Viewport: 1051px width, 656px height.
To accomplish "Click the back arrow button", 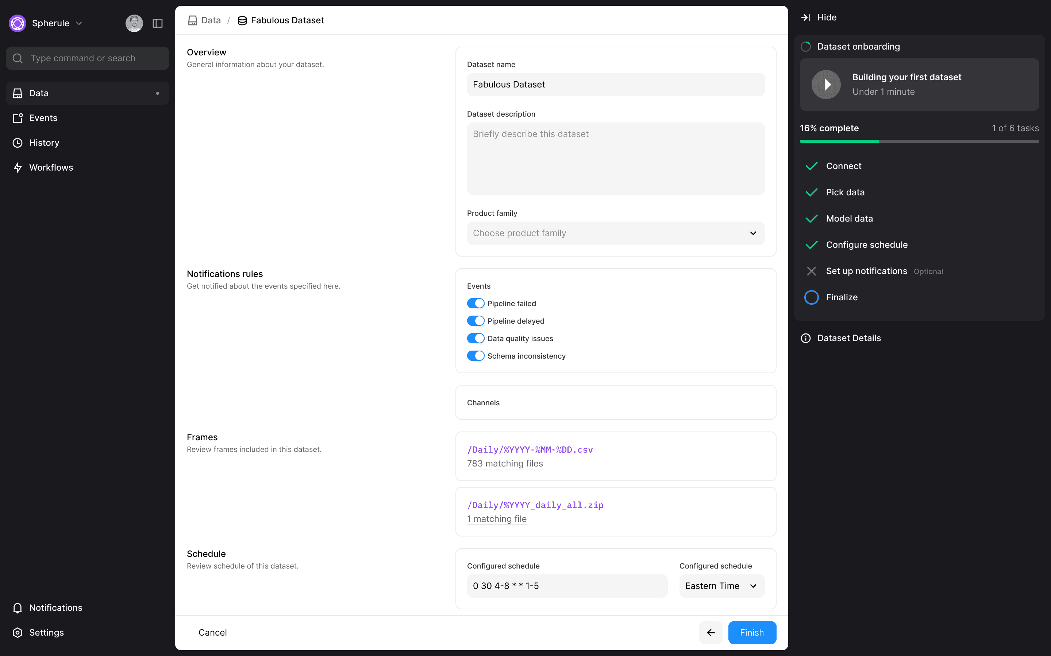I will click(711, 632).
